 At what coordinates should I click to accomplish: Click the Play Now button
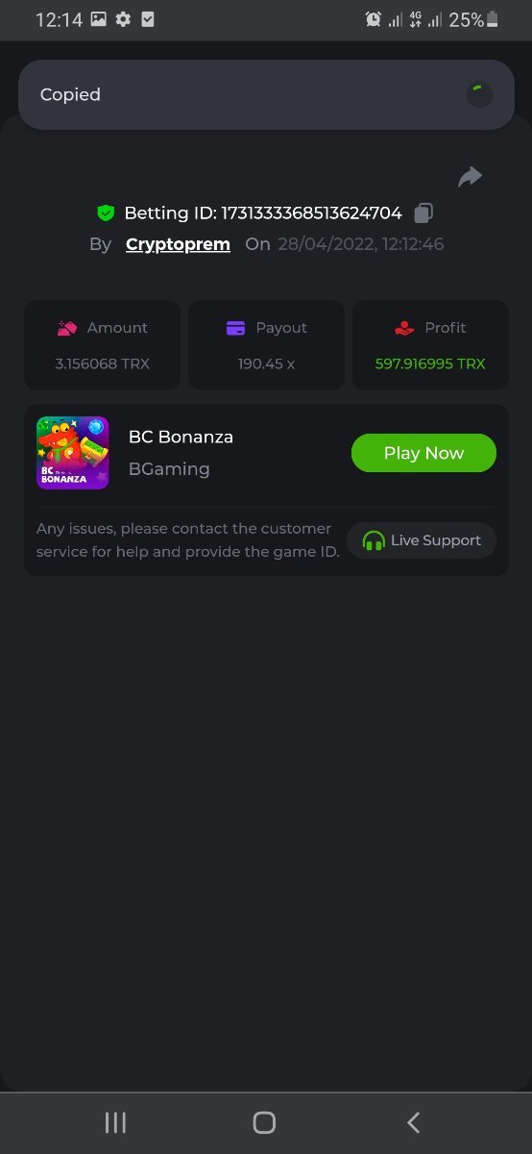coord(423,453)
